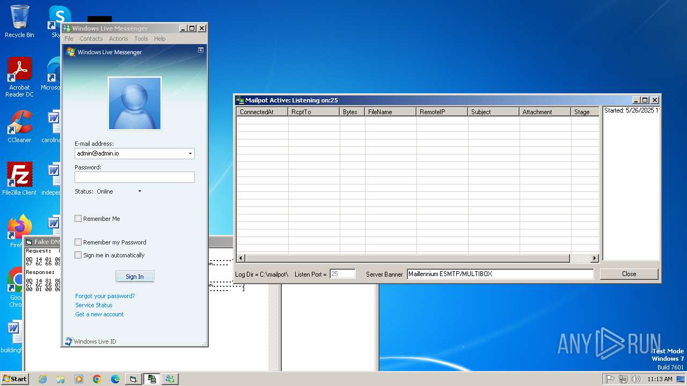This screenshot has height=386, width=687.
Task: Switch to Windows Live Messenger taskbar button
Action: coord(170,379)
